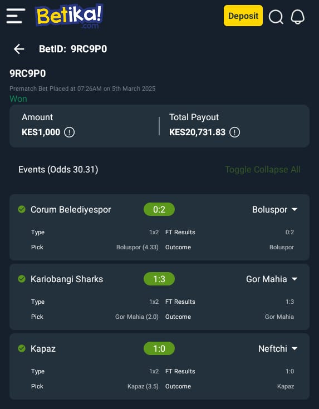Tap green check icon beside Kapaz
This screenshot has width=319, height=409.
[22, 348]
